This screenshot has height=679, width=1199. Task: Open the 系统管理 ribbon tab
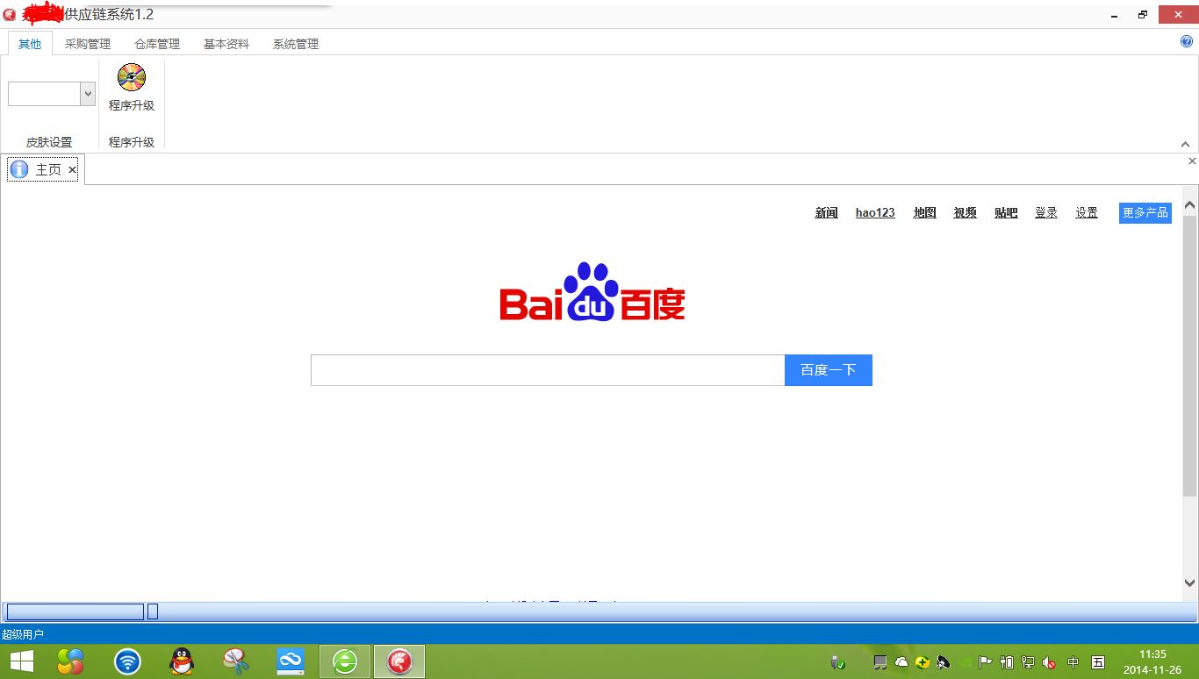point(296,44)
